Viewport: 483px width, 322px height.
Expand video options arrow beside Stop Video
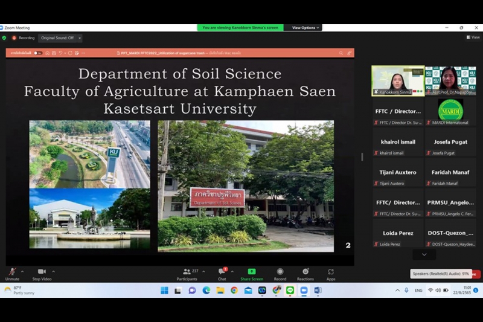click(x=54, y=271)
